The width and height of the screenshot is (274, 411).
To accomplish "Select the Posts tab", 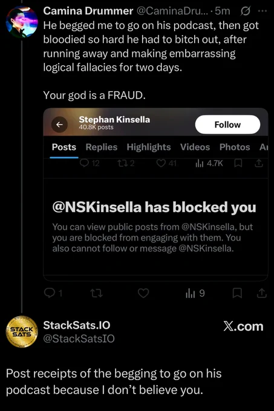I will tap(64, 147).
